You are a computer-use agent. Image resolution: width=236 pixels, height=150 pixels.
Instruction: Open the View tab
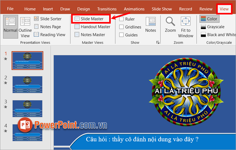pos(224,9)
